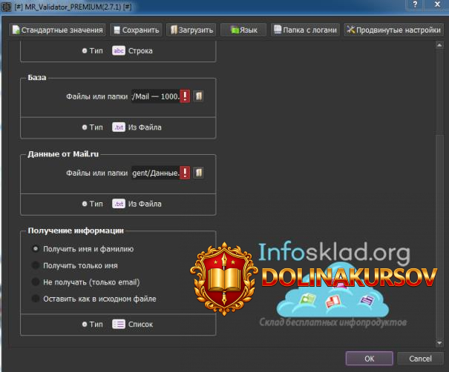
Task: Click warning icon in Данные от Mail.ru
Action: coord(185,173)
